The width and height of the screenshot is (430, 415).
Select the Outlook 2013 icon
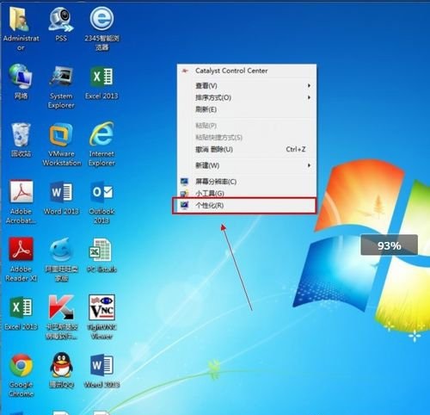(x=101, y=192)
